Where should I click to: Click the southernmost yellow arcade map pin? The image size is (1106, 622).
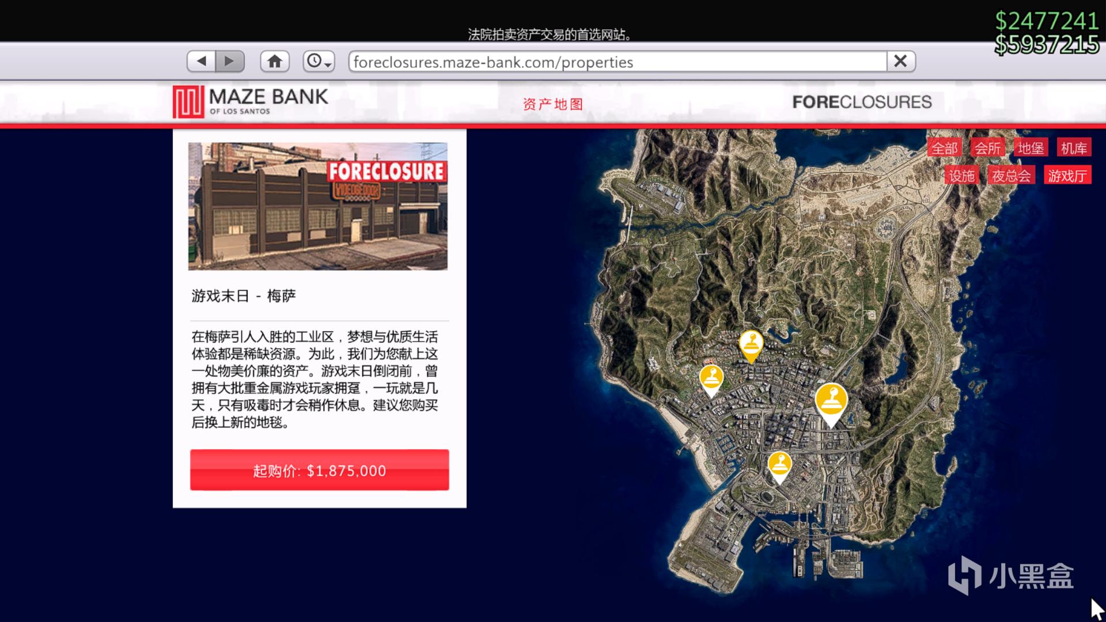(779, 465)
